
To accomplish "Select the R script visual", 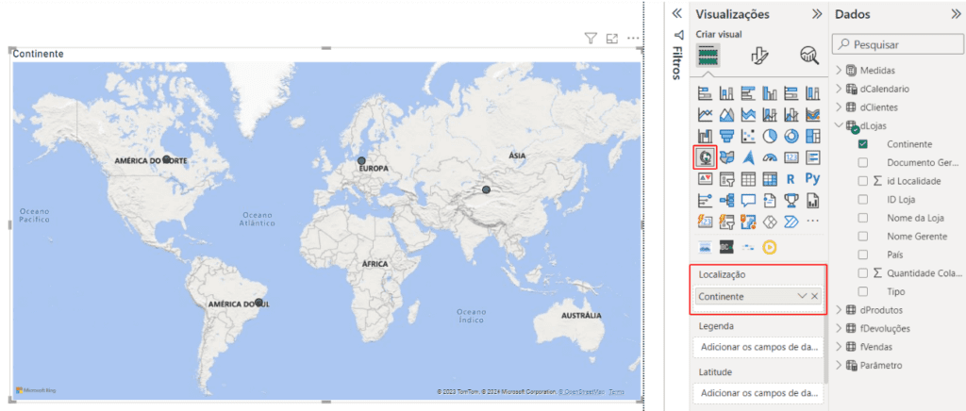I will (x=791, y=179).
